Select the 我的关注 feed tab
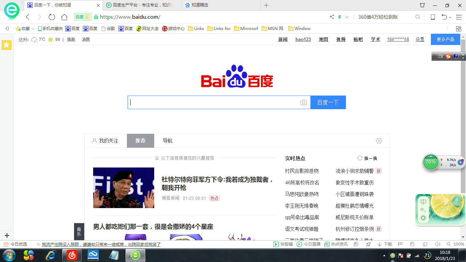 pyautogui.click(x=105, y=141)
